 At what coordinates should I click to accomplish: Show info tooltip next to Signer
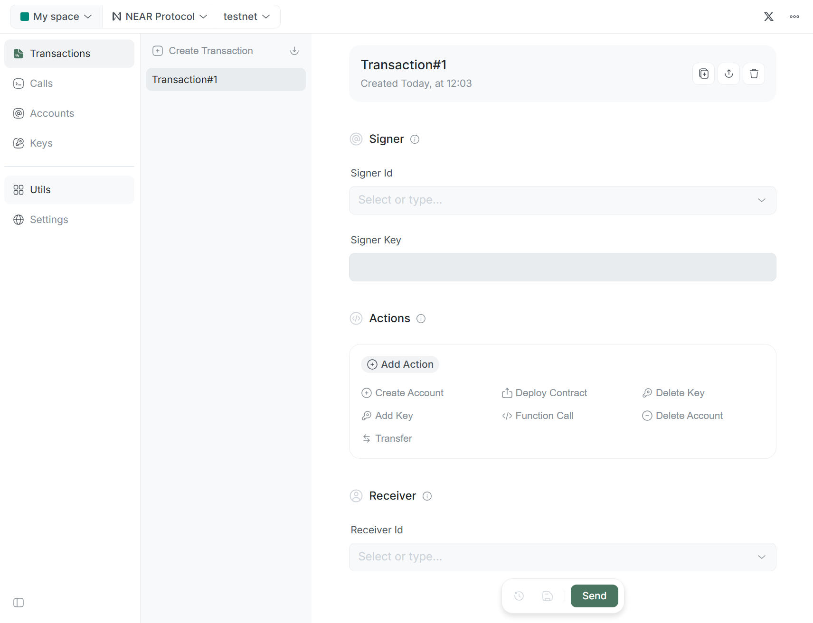pyautogui.click(x=415, y=139)
